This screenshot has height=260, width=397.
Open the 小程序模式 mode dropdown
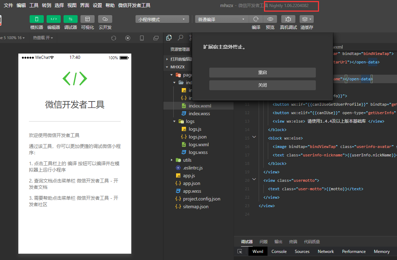click(x=162, y=19)
